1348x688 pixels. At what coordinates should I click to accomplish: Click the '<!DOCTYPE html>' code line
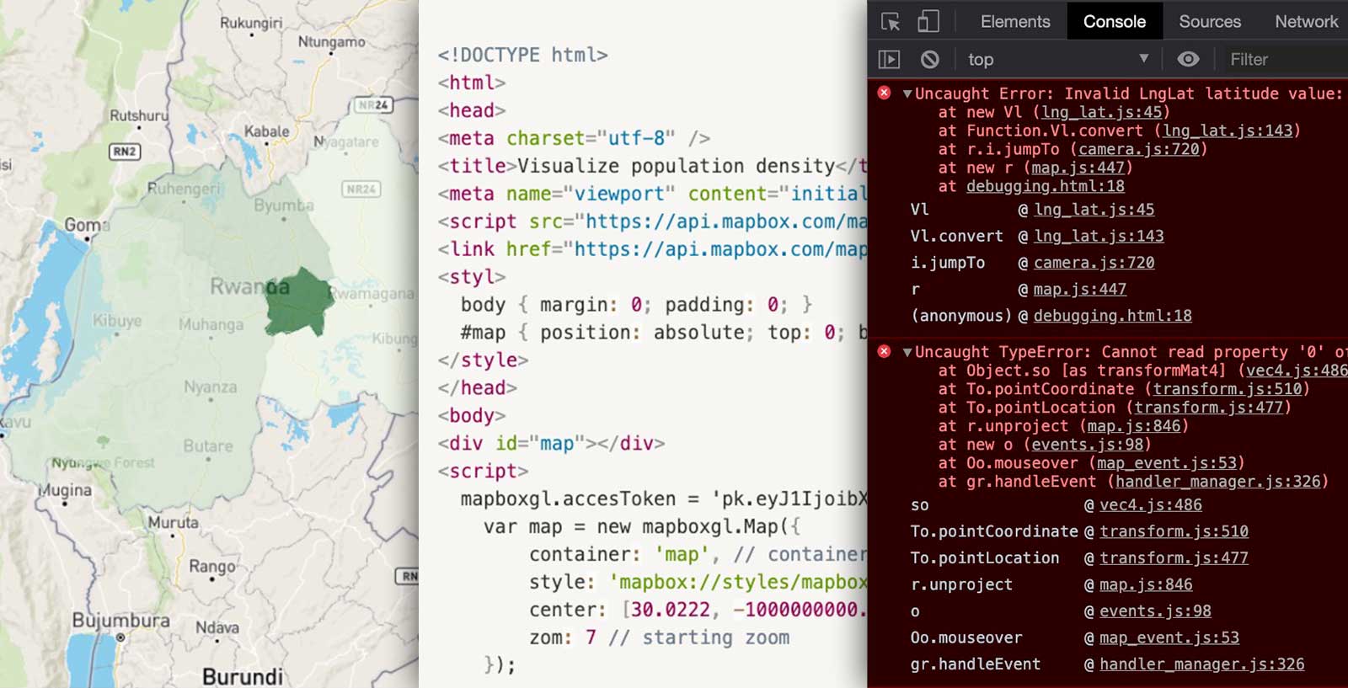pyautogui.click(x=522, y=55)
